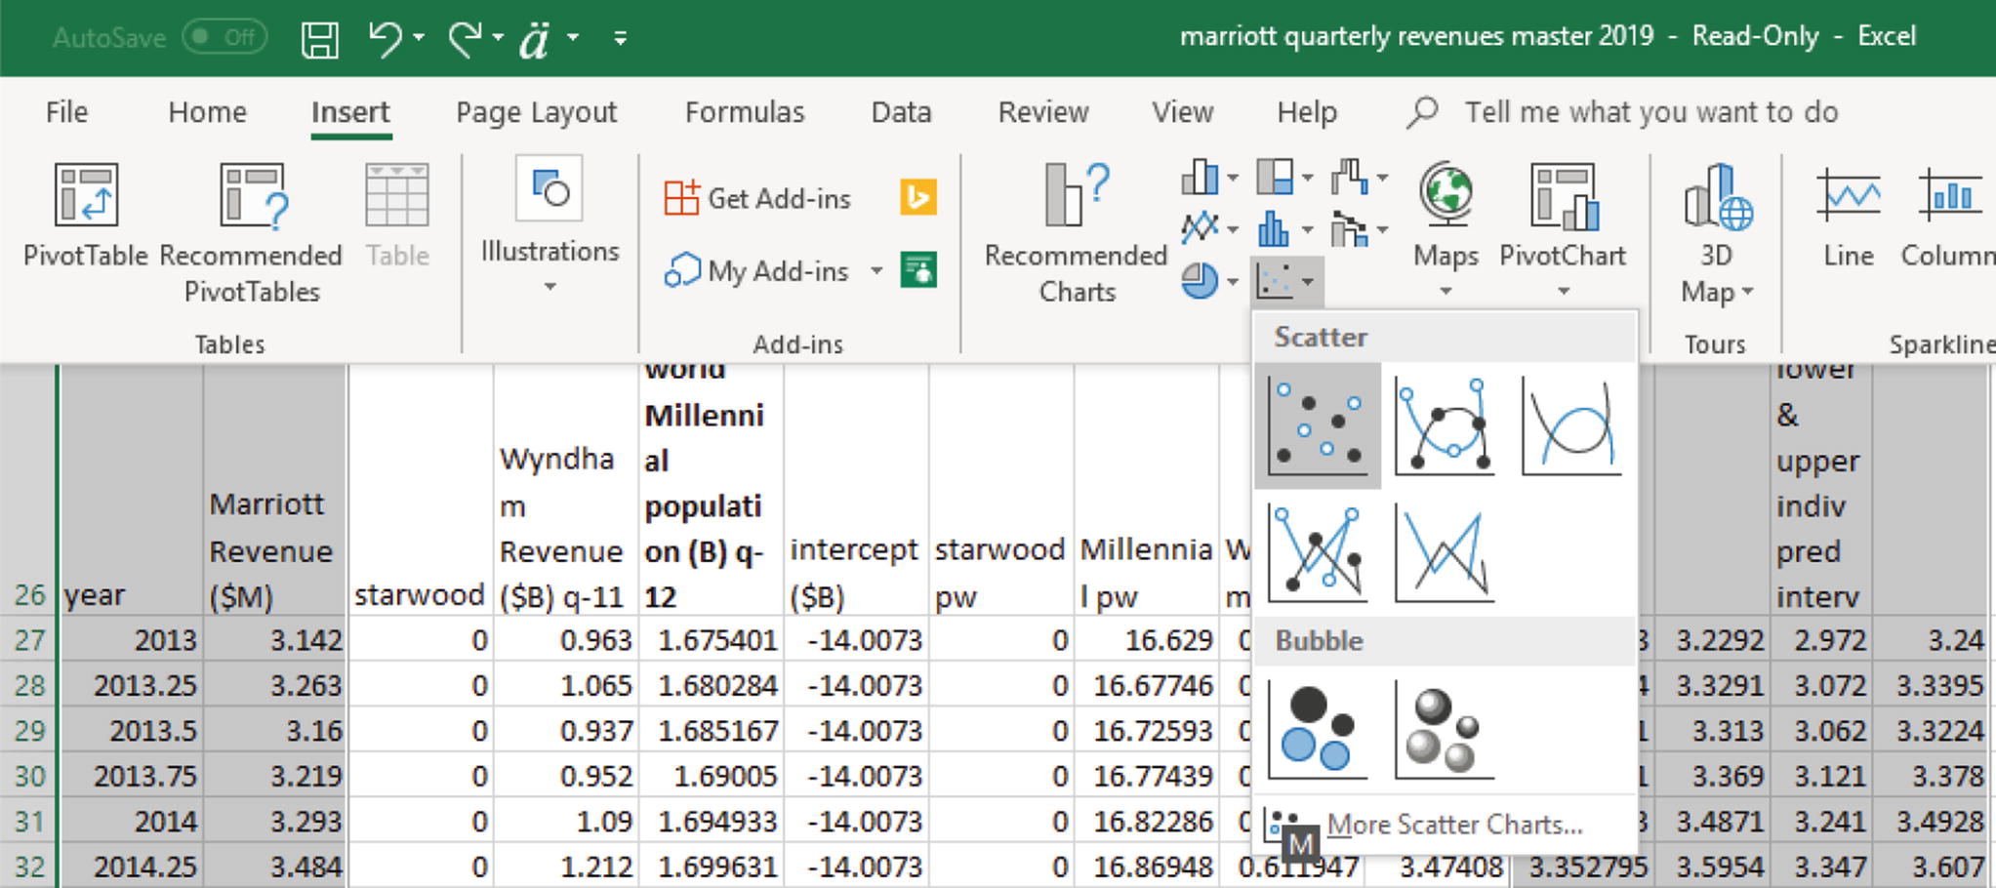
Task: Select the cell with value 1.69005
Action: tap(712, 777)
